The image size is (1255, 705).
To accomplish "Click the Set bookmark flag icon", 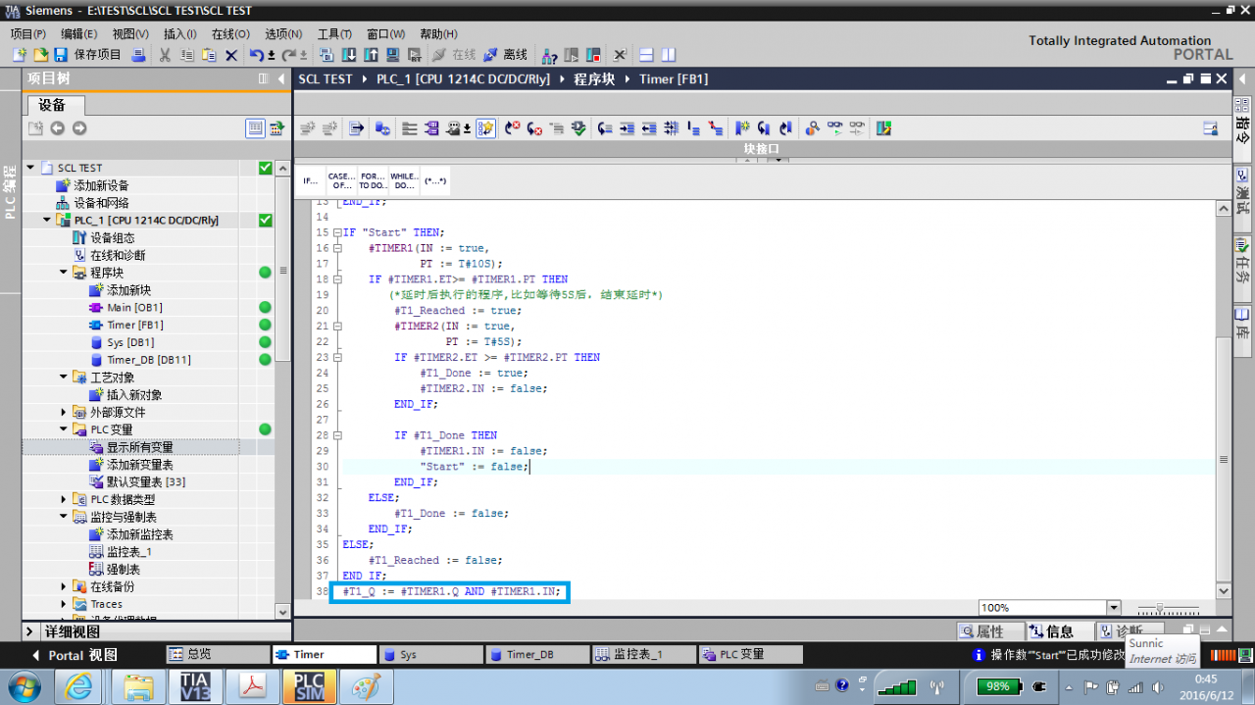I will 742,128.
